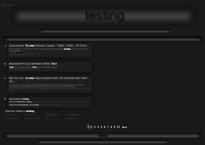Image resolution: width=205 pixels, height=145 pixels.
Task: Click the Google logo text
Action: (7, 5)
